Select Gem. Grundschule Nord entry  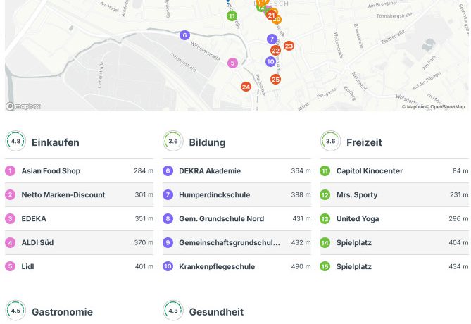237,218
